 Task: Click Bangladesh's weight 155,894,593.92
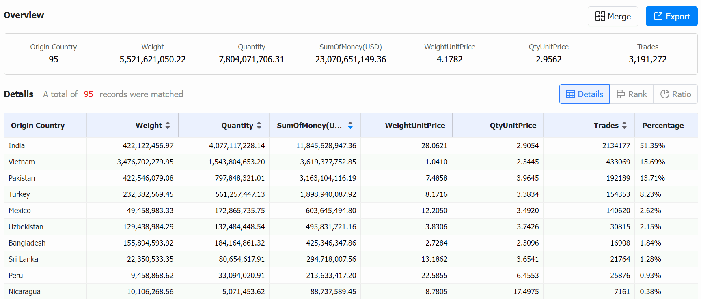(x=148, y=243)
